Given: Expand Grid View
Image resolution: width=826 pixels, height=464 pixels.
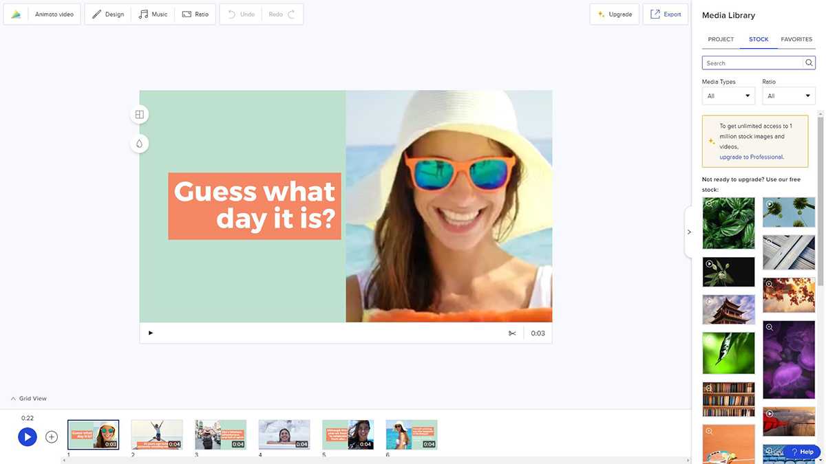Looking at the screenshot, I should [29, 399].
